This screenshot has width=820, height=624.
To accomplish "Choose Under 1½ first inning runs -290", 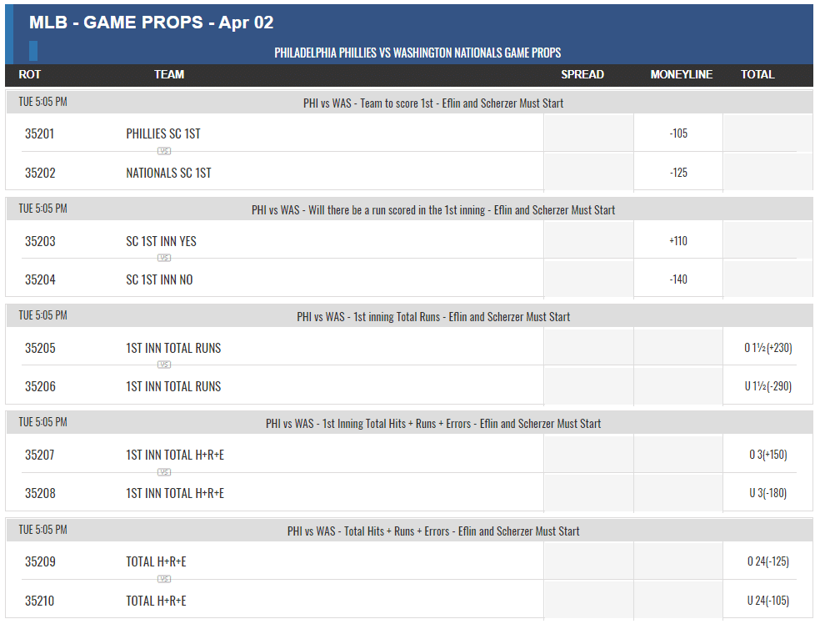I will click(x=767, y=386).
